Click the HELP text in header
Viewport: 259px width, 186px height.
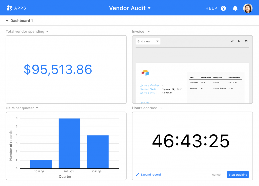coord(211,8)
